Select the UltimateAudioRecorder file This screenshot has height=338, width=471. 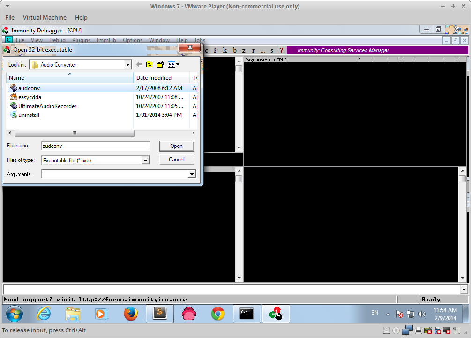pos(102,106)
